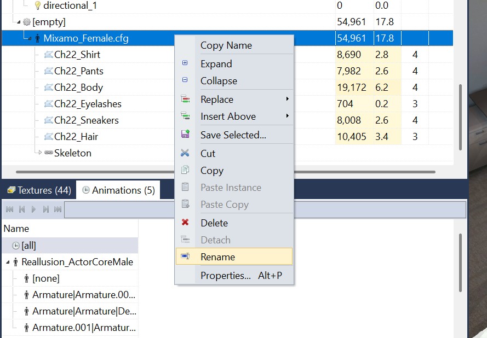Click the Save Selected floppy disk icon
487x338 pixels.
tap(185, 134)
